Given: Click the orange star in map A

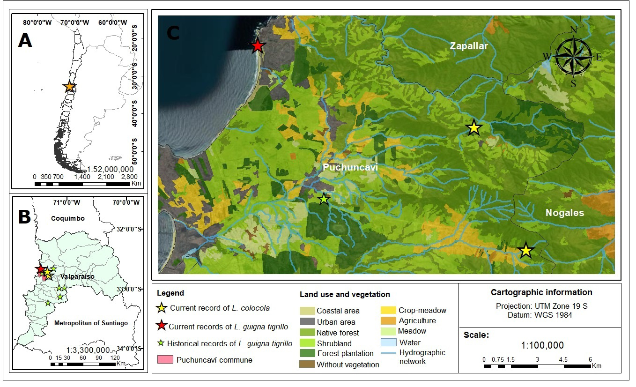Looking at the screenshot, I should tap(69, 86).
